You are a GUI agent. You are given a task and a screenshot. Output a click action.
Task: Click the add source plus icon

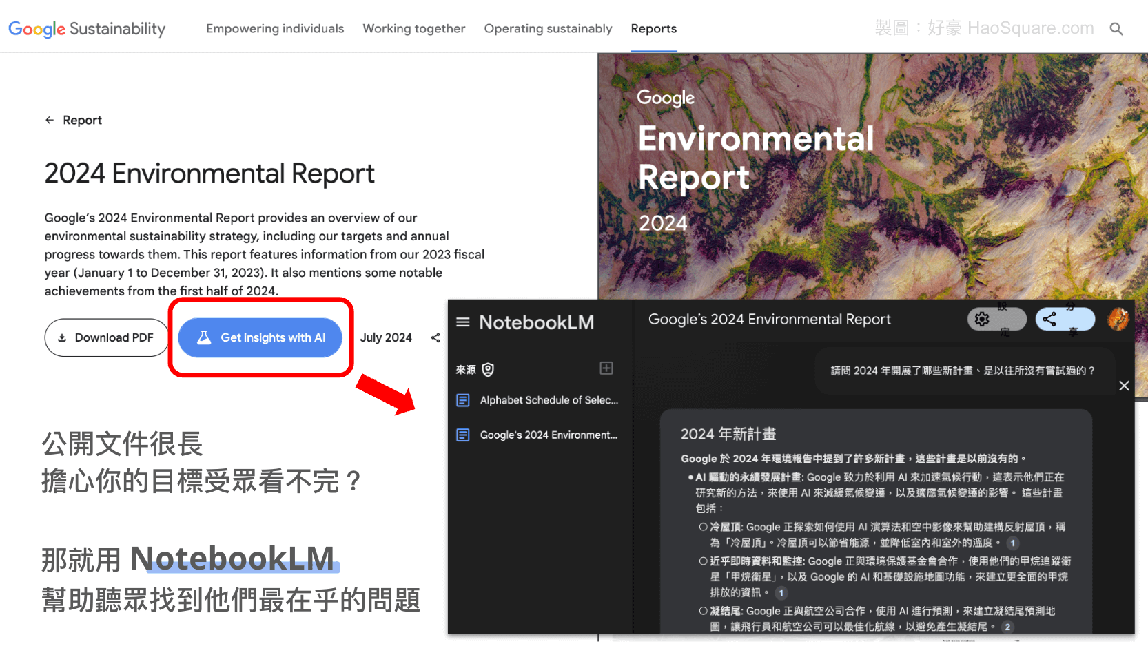click(x=606, y=368)
